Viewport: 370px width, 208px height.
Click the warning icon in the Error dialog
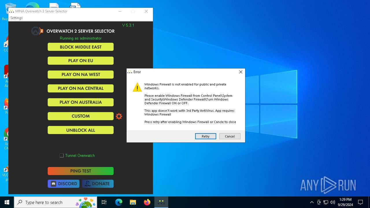(x=137, y=87)
